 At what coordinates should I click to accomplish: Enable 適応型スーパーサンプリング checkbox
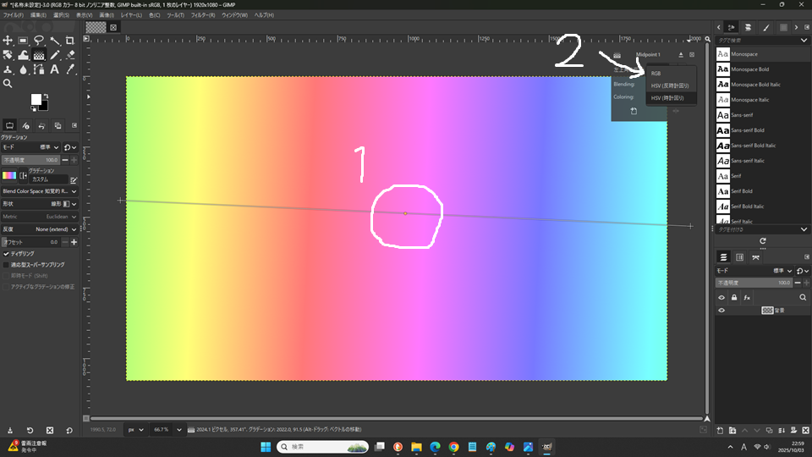coord(8,264)
